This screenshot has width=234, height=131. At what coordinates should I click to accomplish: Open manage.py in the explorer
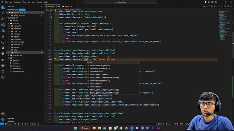coord(16,66)
